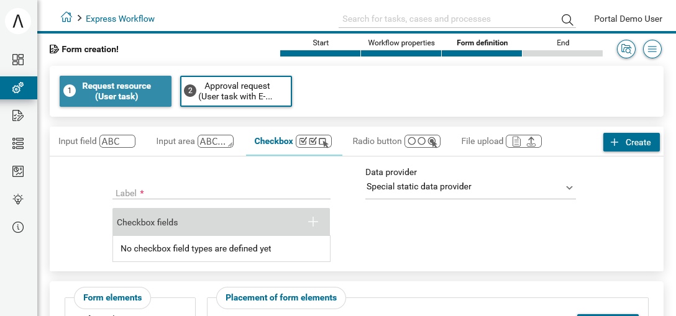The width and height of the screenshot is (676, 316).
Task: Click the Create button
Action: point(631,142)
